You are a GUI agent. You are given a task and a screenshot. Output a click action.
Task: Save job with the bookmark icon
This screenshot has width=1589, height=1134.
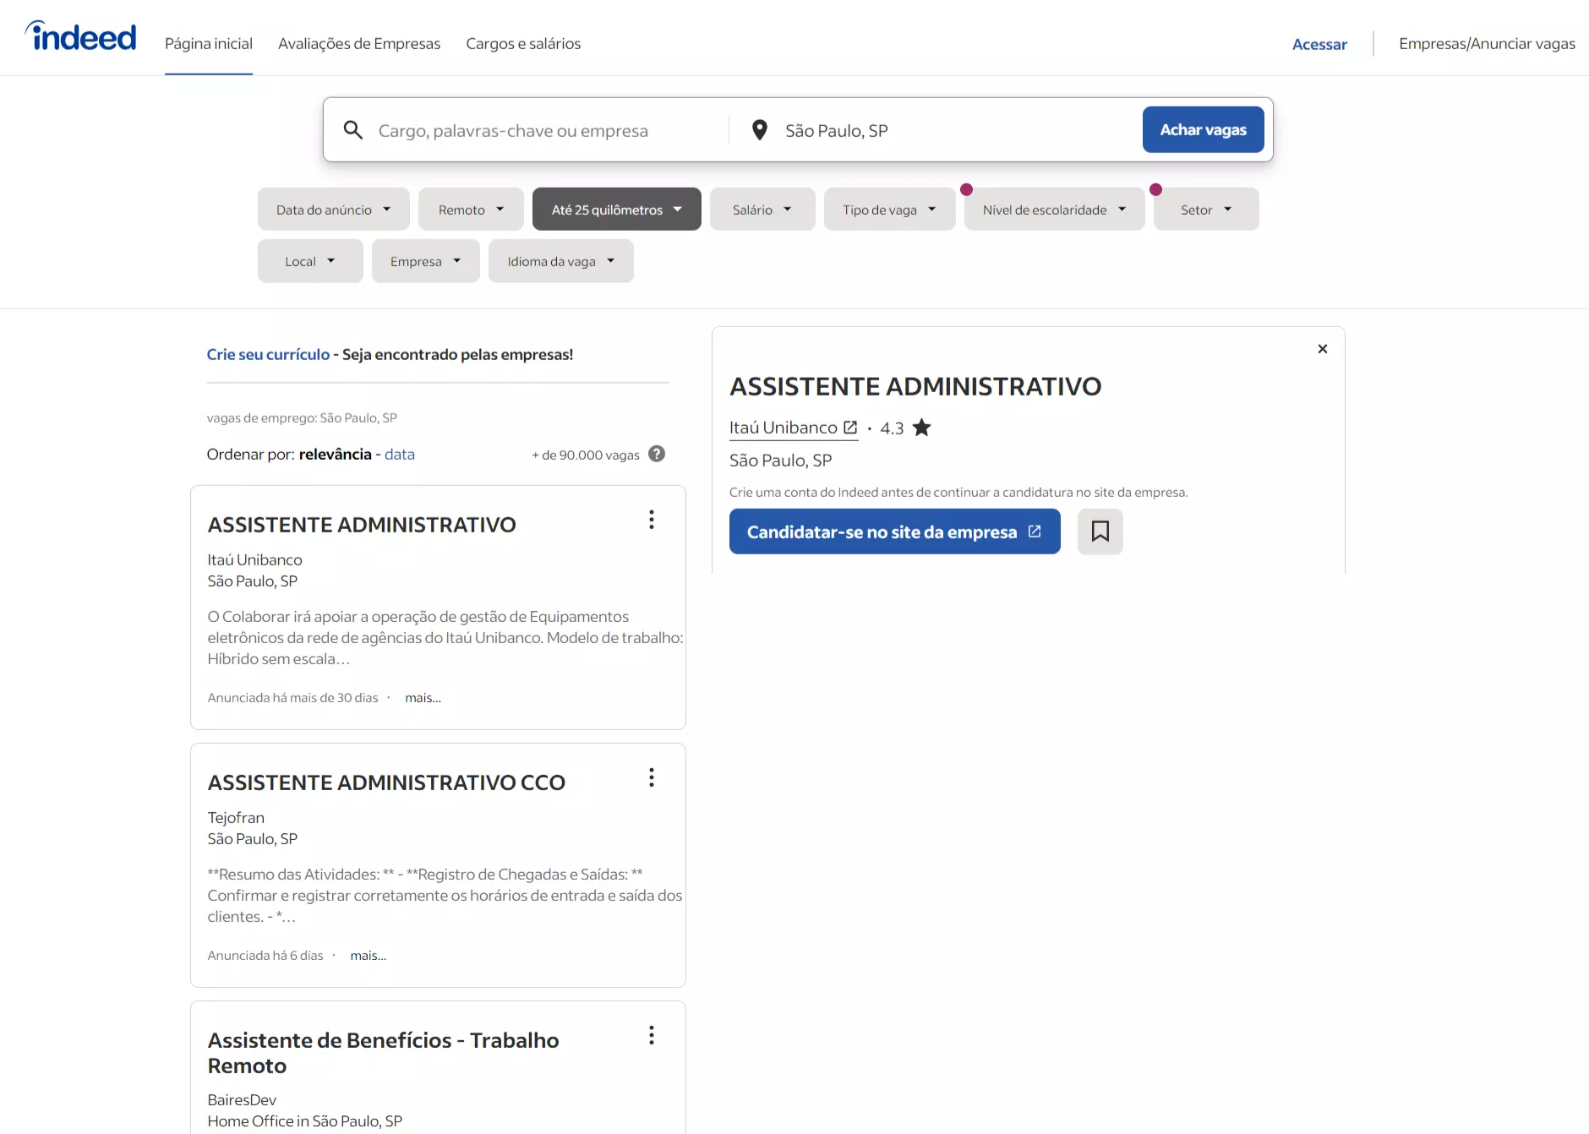[x=1100, y=532]
